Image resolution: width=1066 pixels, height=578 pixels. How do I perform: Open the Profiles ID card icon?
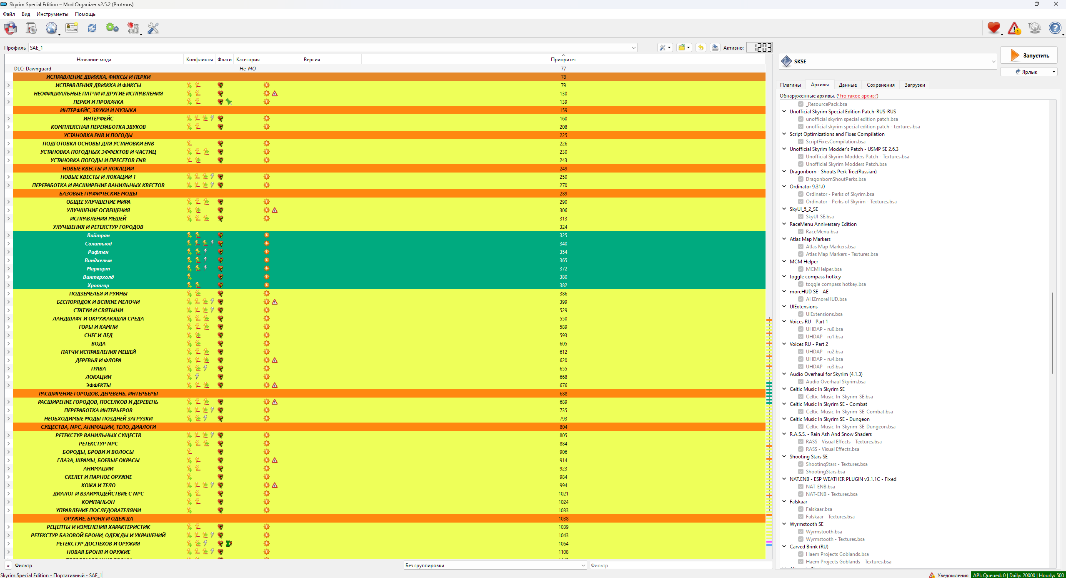tap(72, 28)
